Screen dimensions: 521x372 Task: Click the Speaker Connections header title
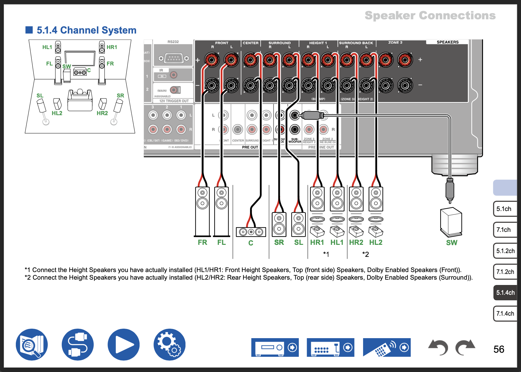[430, 15]
